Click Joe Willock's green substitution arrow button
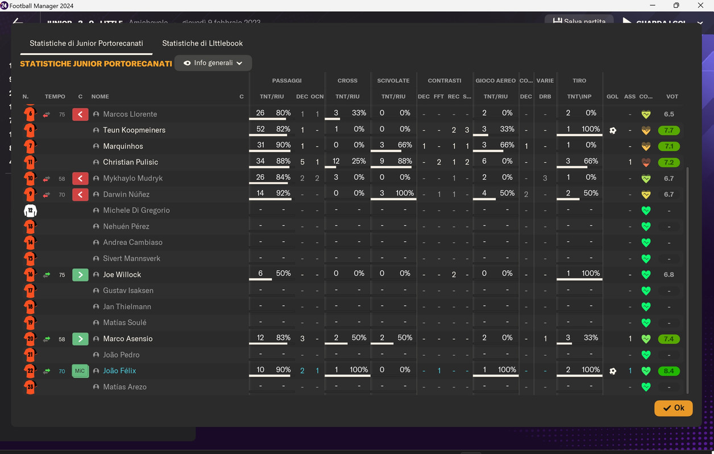 click(x=80, y=275)
